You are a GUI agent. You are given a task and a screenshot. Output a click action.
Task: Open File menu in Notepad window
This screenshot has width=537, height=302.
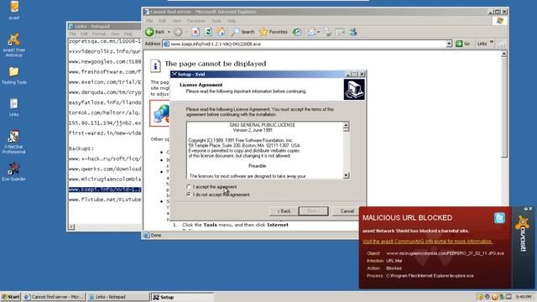point(73,34)
